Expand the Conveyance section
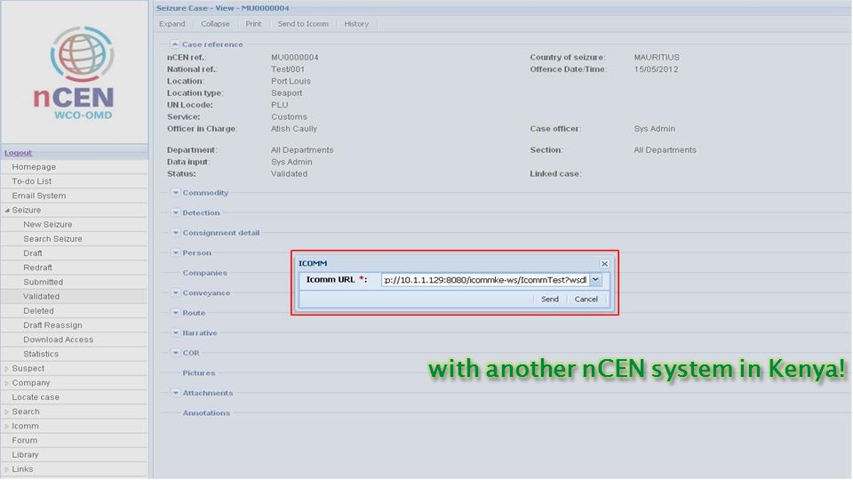 click(x=175, y=292)
